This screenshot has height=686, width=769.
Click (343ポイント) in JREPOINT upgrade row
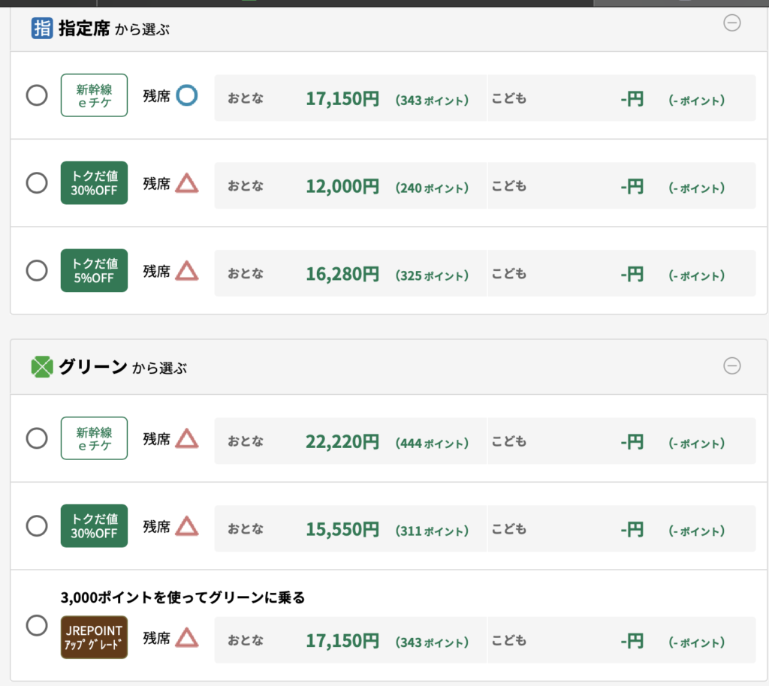pos(432,642)
